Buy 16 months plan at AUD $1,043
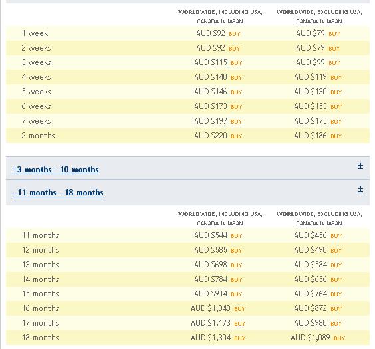Image resolution: width=375 pixels, height=349 pixels. pos(240,309)
